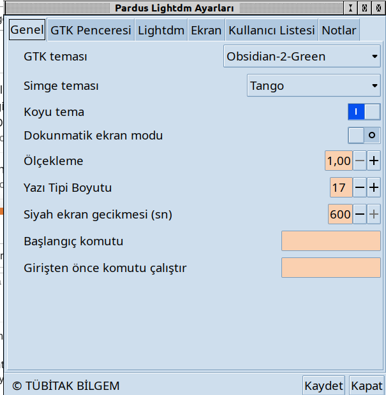Select the Ölçekleme value field showing 1,00
The height and width of the screenshot is (395, 386).
click(338, 161)
